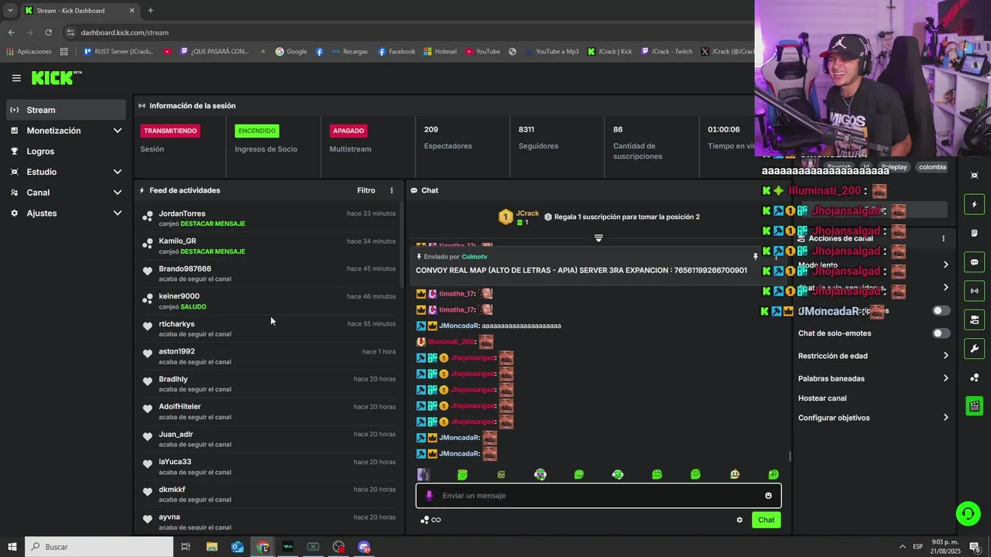991x557 pixels.
Task: Open the JCrack | Kick bookmark
Action: [x=610, y=52]
